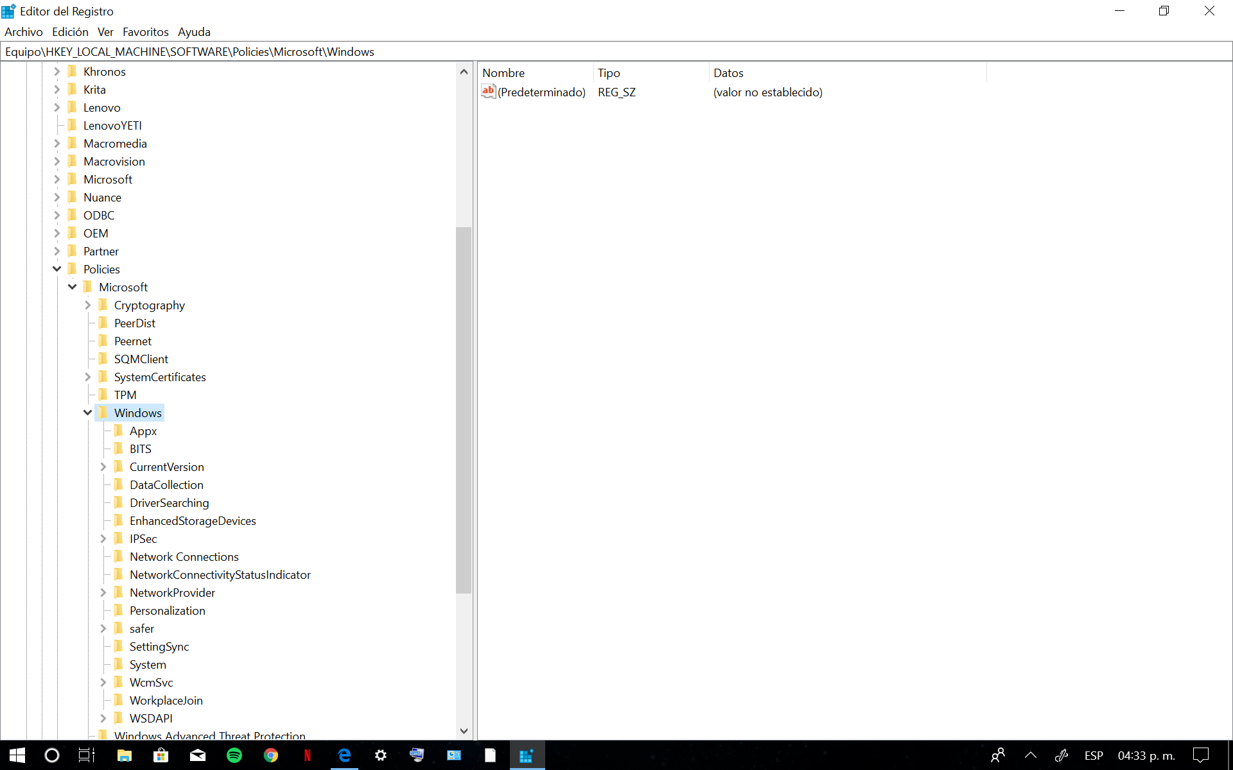This screenshot has height=770, width=1233.
Task: Select the safer key
Action: 142,629
